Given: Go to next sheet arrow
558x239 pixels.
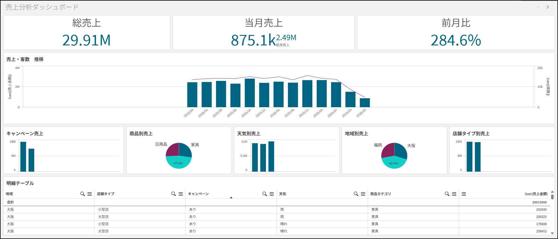Looking at the screenshot, I should point(548,7).
